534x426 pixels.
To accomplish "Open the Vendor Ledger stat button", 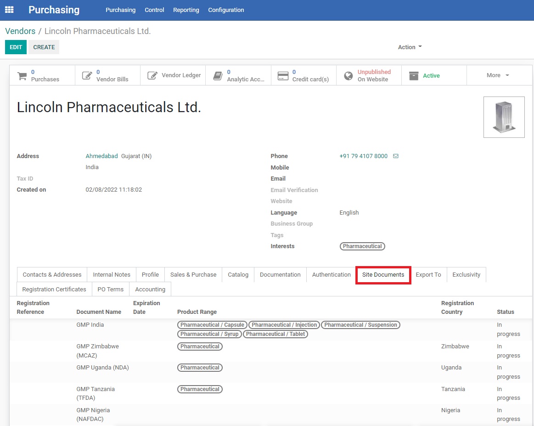I will [x=173, y=75].
